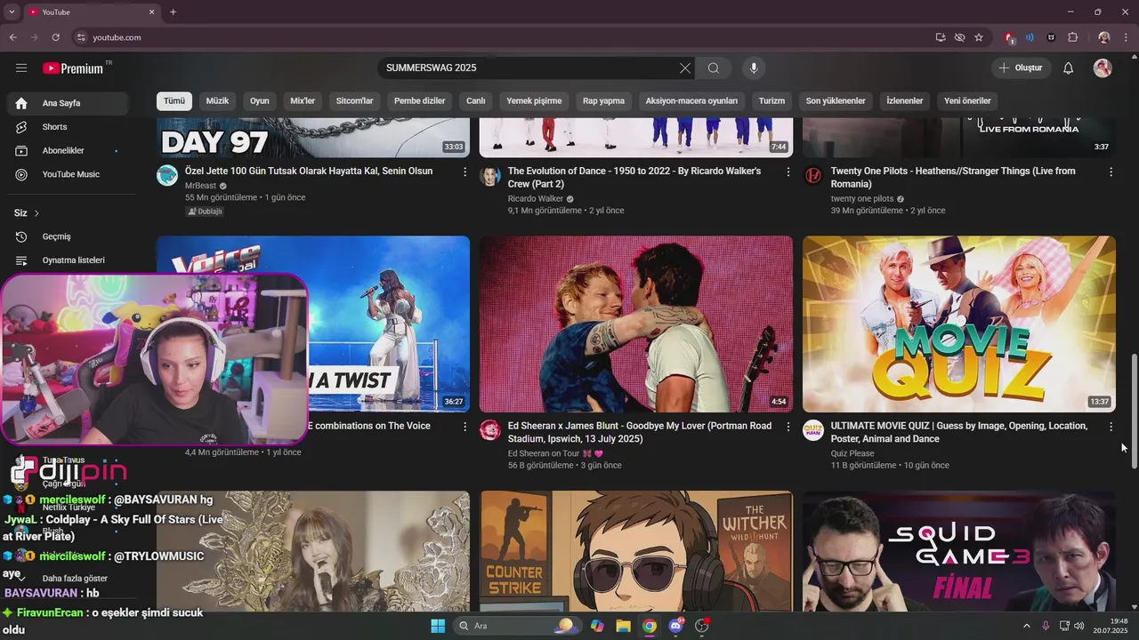Screen dimensions: 1139x640
Task: Select the Yeni öneriler filter chip
Action: [x=967, y=100]
